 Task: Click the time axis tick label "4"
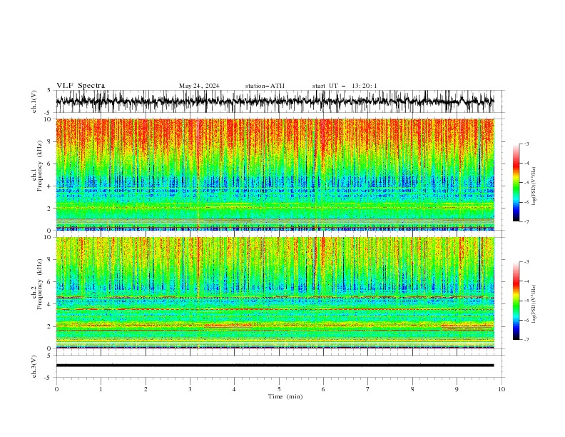[x=234, y=389]
